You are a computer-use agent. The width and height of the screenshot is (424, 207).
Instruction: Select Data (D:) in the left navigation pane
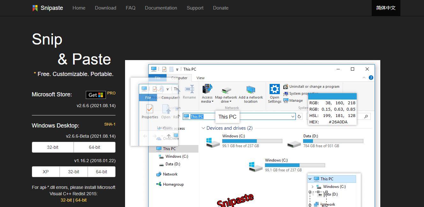point(174,164)
